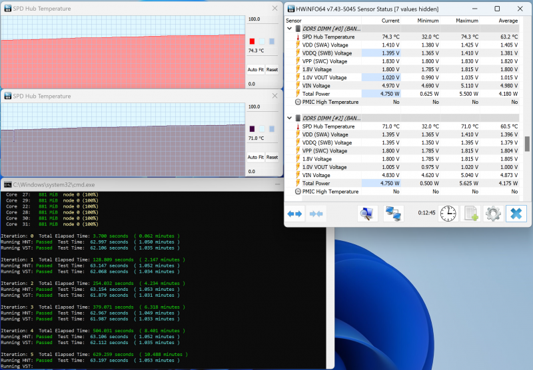Image resolution: width=533 pixels, height=370 pixels.
Task: Click the expand columns blue arrows icon
Action: 294,214
